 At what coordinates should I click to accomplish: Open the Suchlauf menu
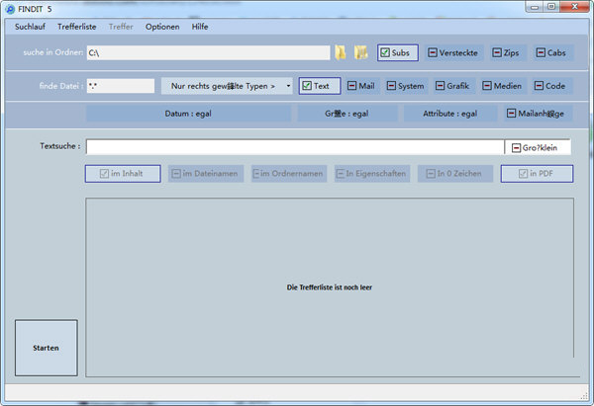[30, 27]
